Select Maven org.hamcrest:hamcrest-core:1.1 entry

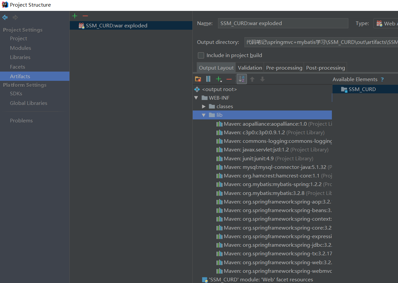[x=274, y=176]
